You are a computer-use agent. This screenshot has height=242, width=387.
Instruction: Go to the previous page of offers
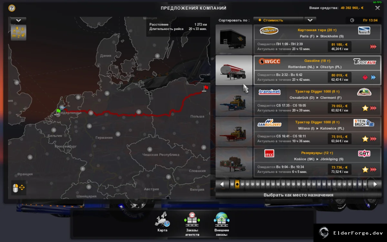[x=222, y=184]
